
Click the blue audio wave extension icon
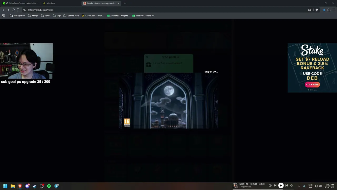[324, 10]
